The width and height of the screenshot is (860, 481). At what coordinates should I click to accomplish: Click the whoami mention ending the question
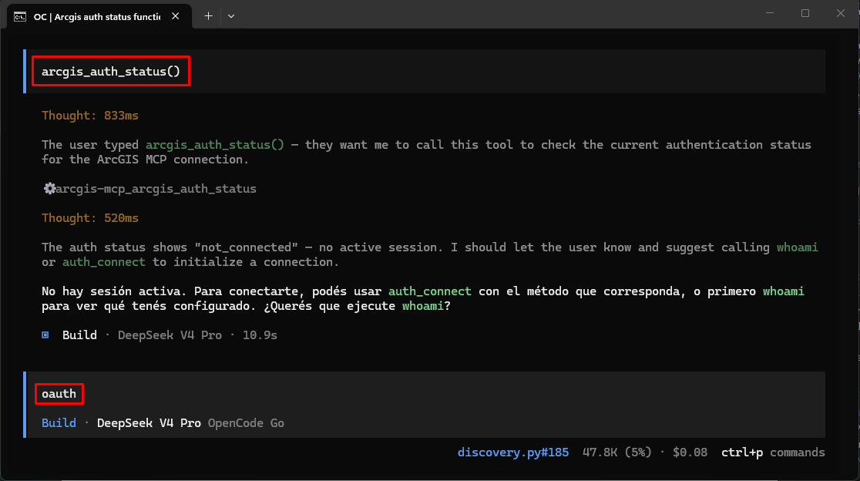(422, 306)
